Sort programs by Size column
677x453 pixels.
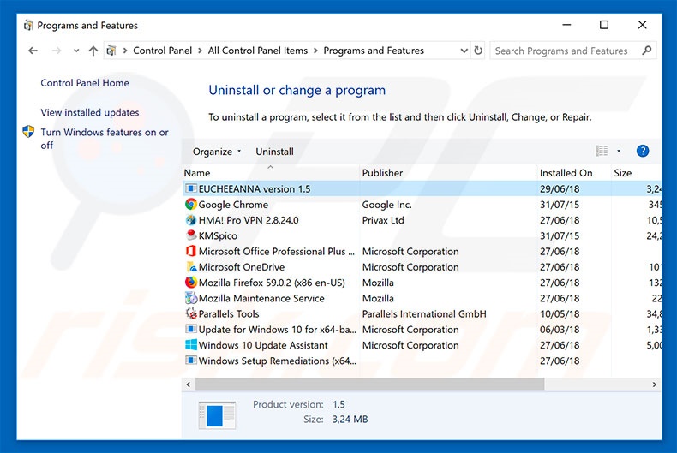(x=636, y=173)
